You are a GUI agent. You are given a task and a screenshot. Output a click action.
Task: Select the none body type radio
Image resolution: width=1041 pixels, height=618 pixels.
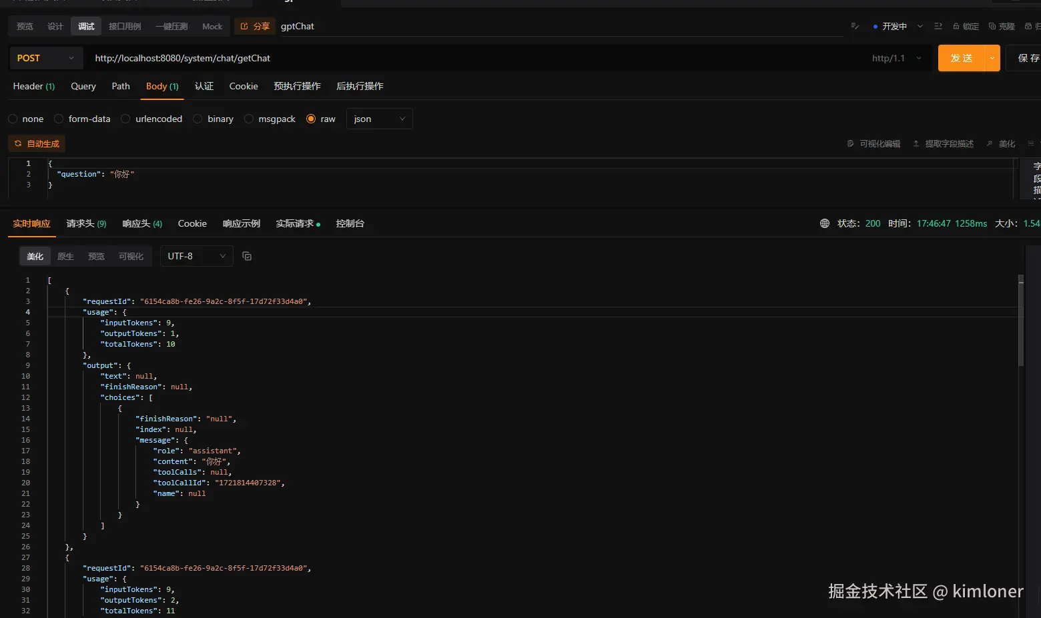(13, 119)
